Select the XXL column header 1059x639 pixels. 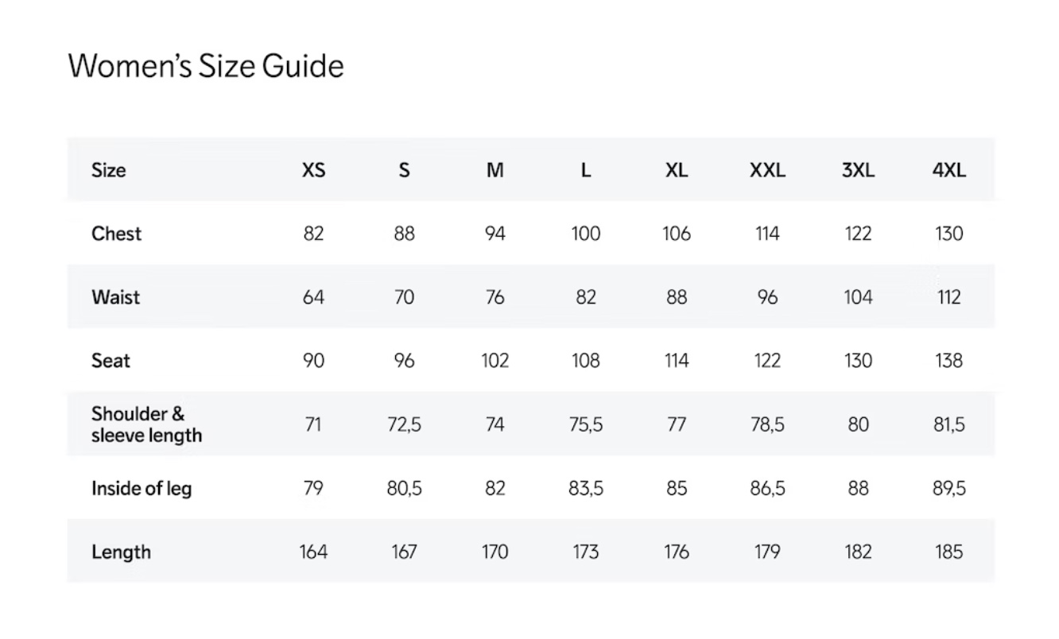coord(767,170)
